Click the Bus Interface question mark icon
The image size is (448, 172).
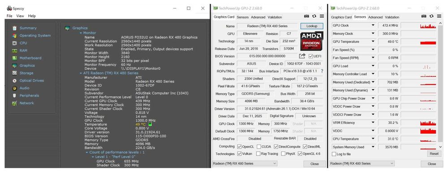coord(322,71)
